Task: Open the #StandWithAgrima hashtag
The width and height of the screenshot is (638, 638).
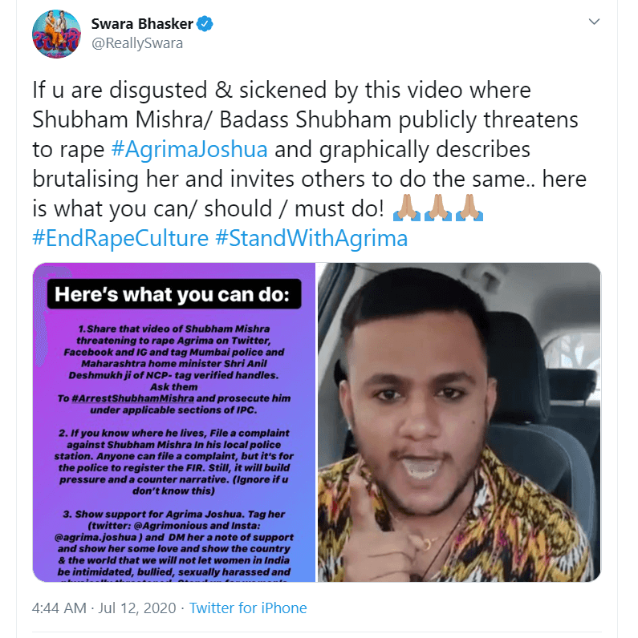Action: coord(311,238)
